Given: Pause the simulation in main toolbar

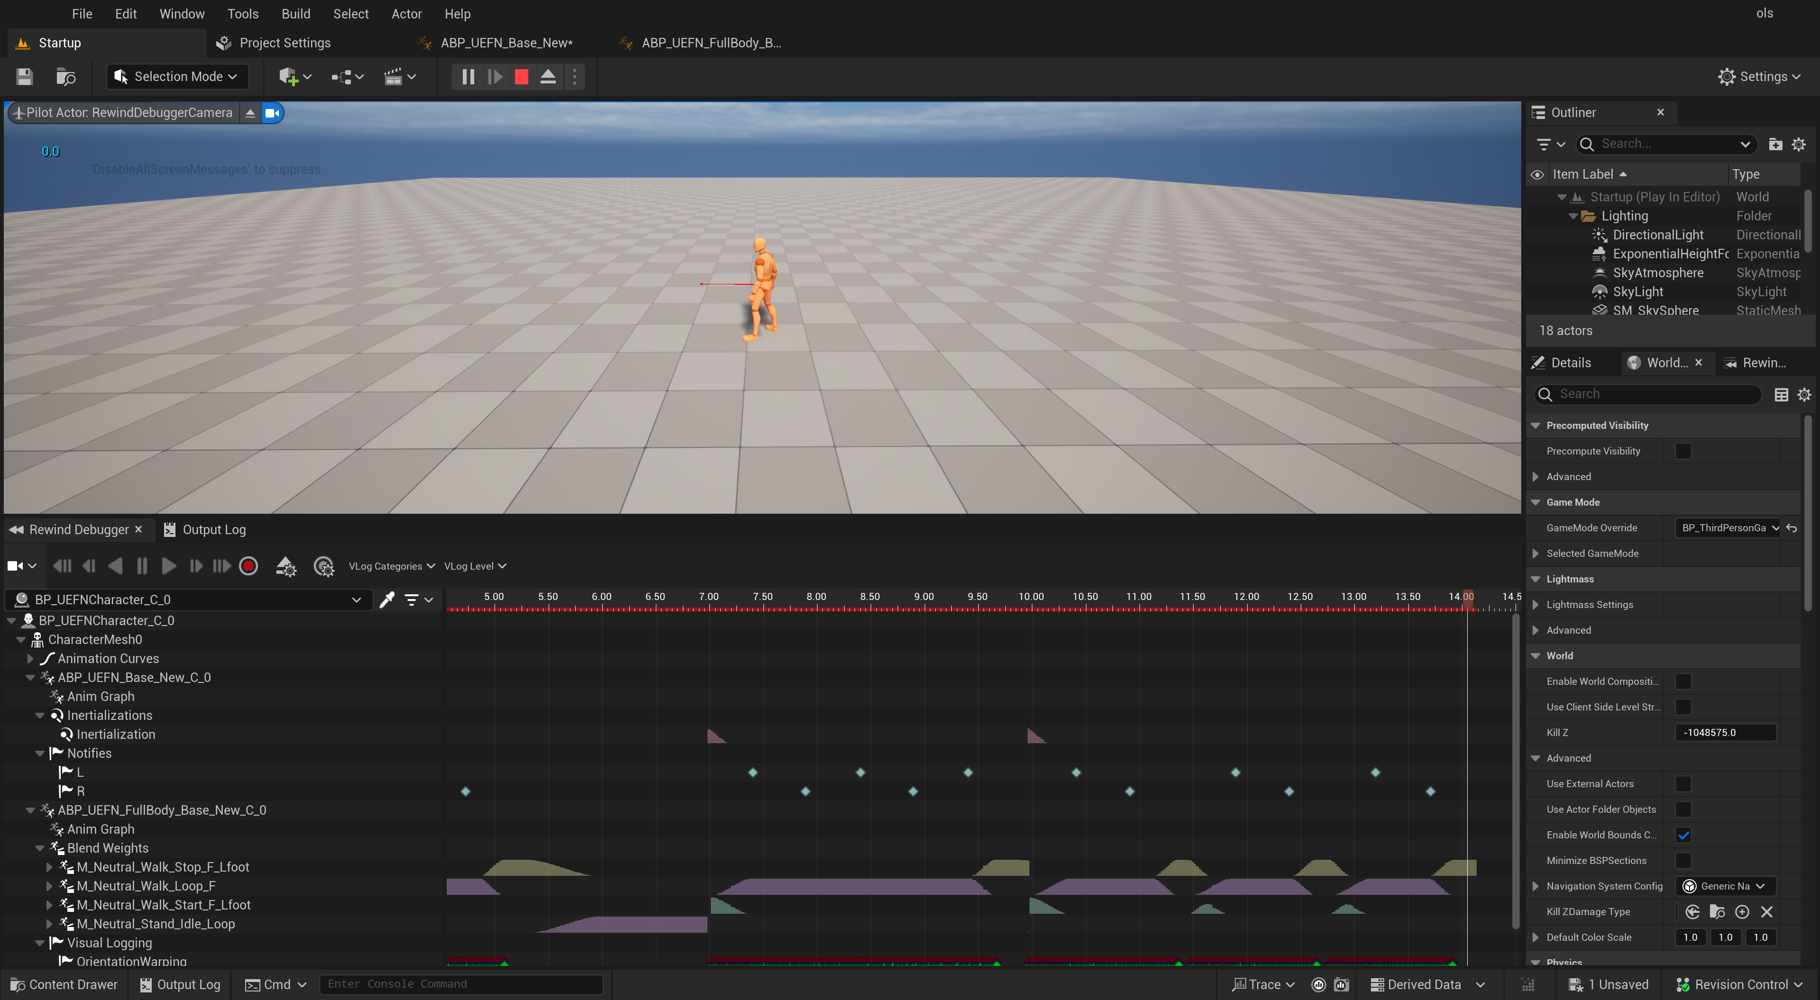Looking at the screenshot, I should [468, 76].
